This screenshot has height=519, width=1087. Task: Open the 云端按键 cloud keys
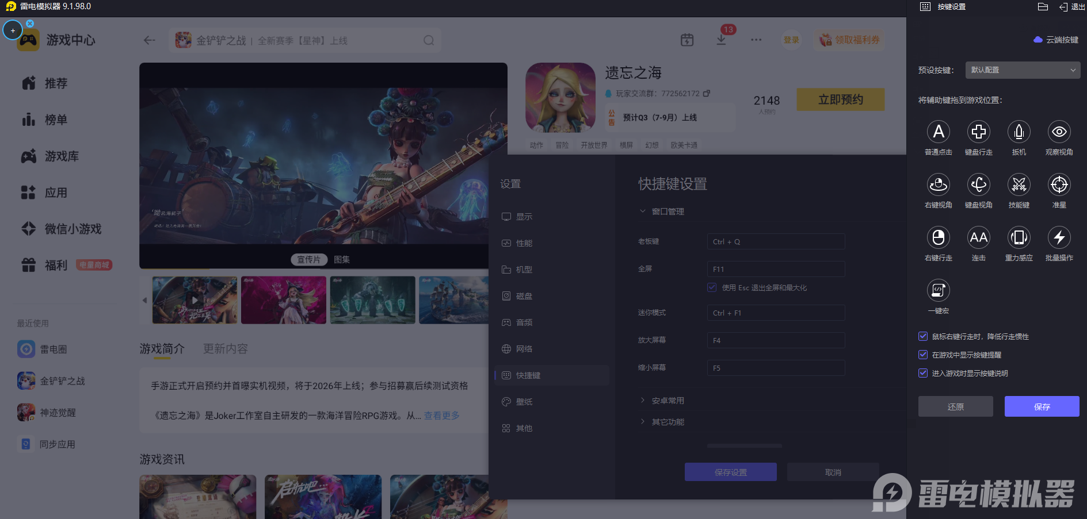tap(1056, 40)
